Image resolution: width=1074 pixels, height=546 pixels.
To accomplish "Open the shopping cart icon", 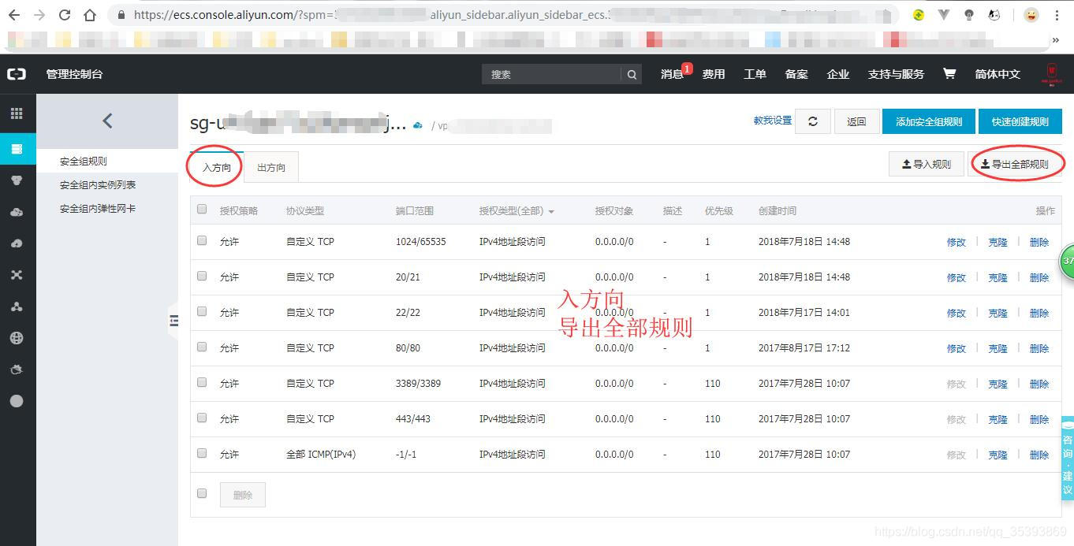I will (949, 73).
